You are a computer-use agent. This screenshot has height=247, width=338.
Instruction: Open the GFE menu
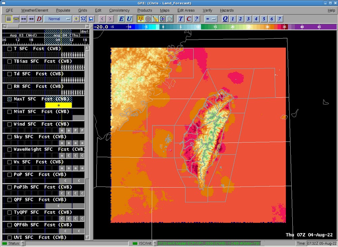[9, 10]
